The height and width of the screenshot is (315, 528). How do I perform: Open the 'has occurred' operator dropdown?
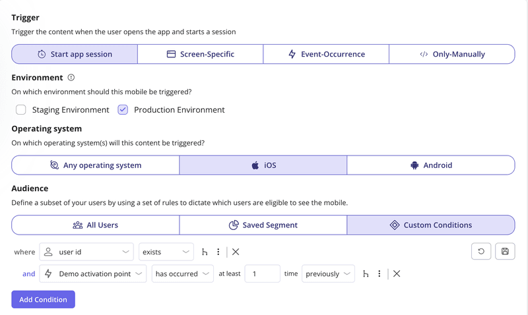(182, 273)
